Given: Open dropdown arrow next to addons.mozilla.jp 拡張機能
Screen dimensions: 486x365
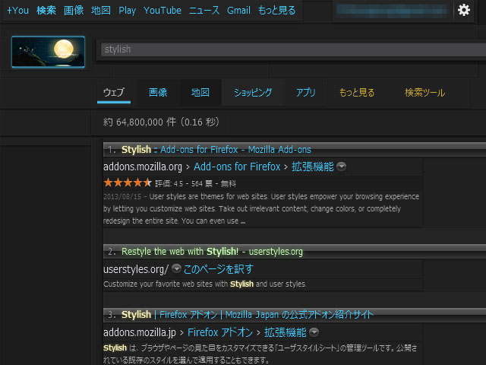Looking at the screenshot, I should tap(314, 332).
